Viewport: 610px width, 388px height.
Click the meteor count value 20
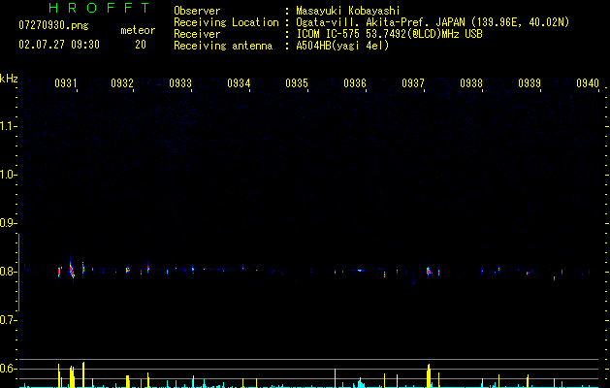141,45
